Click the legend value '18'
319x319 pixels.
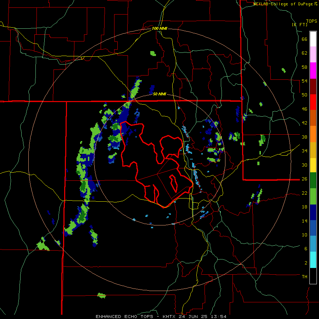click(304, 207)
